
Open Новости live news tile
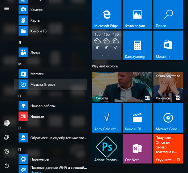click(x=122, y=87)
